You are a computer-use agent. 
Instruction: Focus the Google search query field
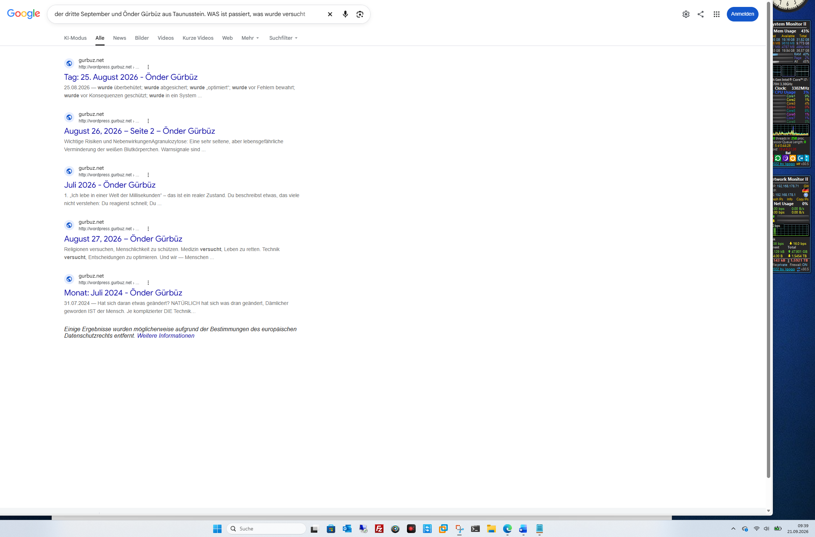[186, 14]
